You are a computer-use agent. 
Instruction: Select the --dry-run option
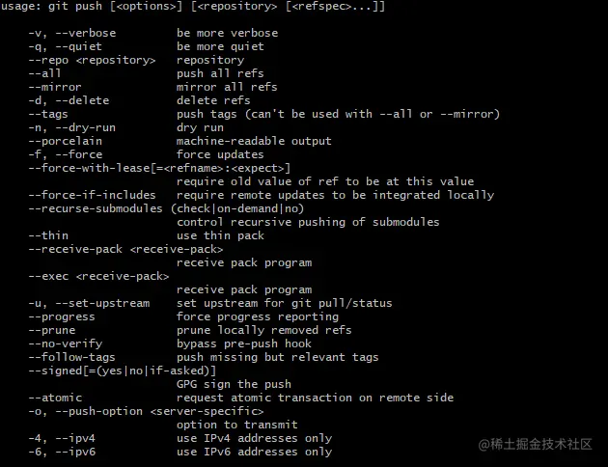click(x=85, y=128)
